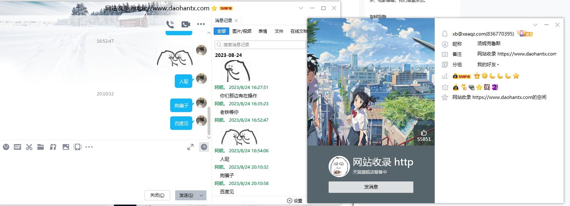Expand the message input area
The width and height of the screenshot is (570, 206).
click(x=190, y=147)
